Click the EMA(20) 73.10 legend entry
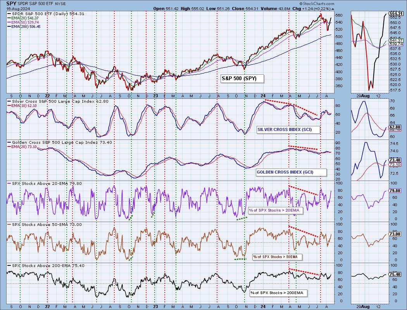 point(22,147)
